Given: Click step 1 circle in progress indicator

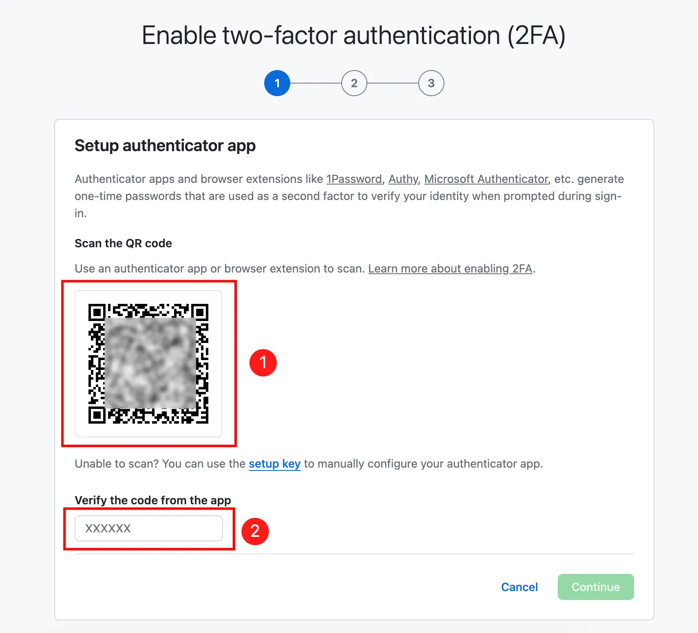Looking at the screenshot, I should [x=277, y=83].
